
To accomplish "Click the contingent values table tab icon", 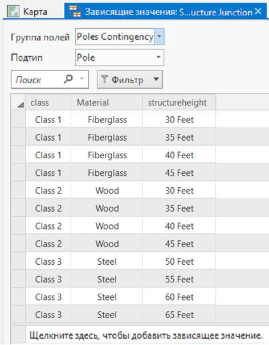I will (75, 11).
